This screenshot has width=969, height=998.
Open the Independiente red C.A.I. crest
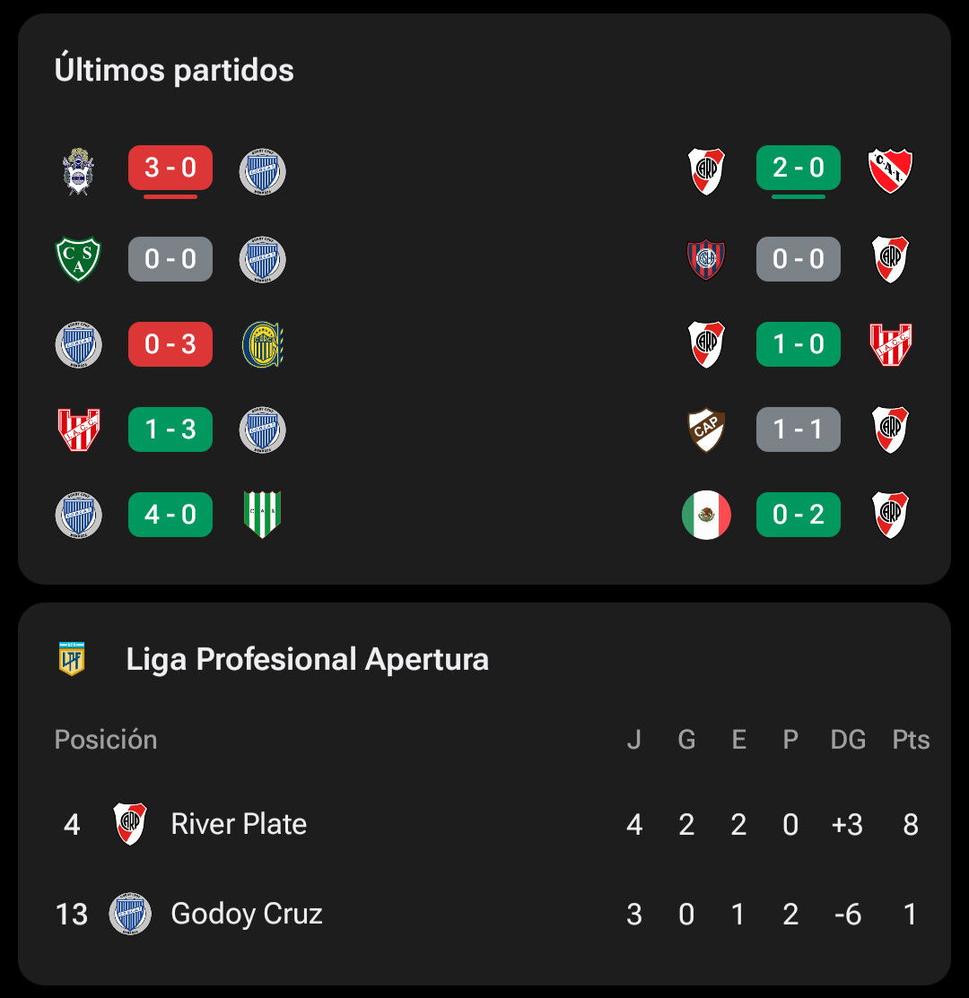tap(890, 170)
